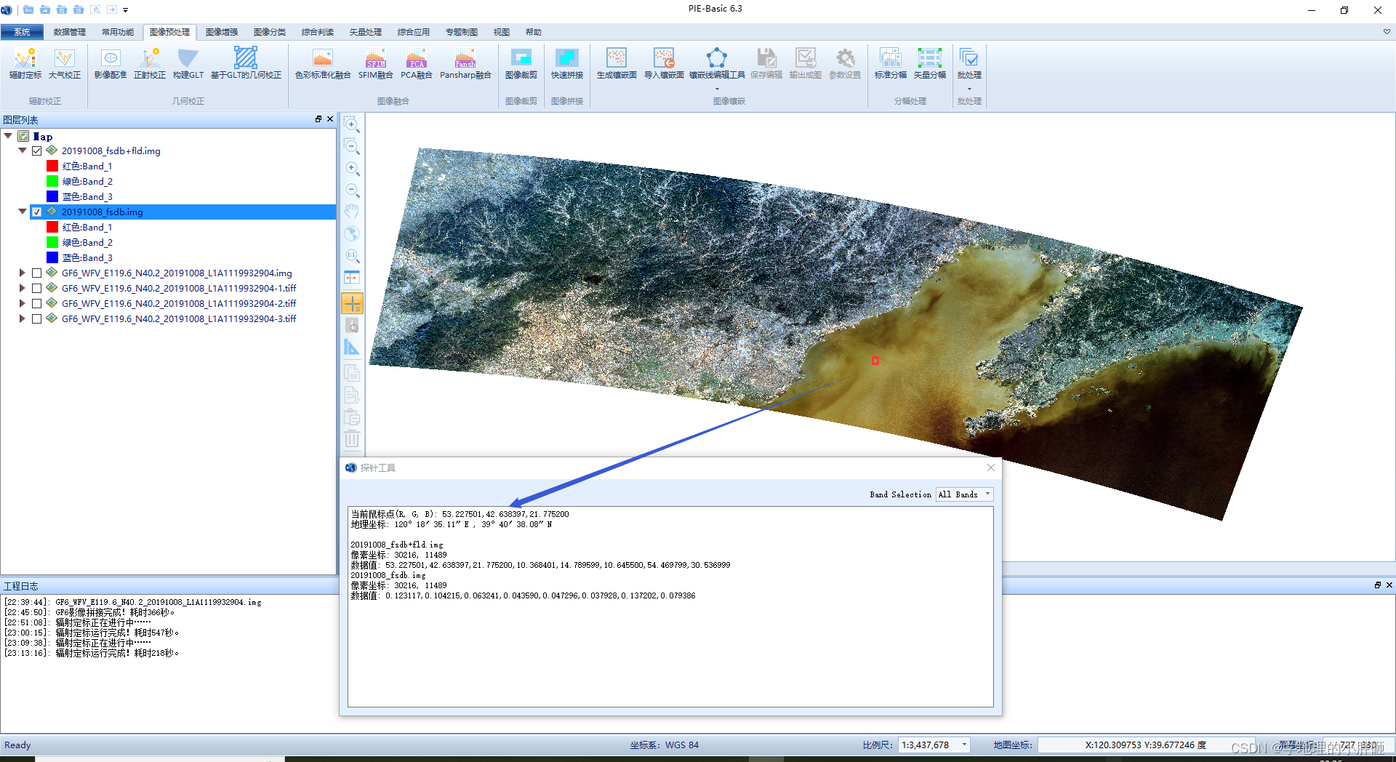Float the 图层列表 panel with the pin button

318,119
